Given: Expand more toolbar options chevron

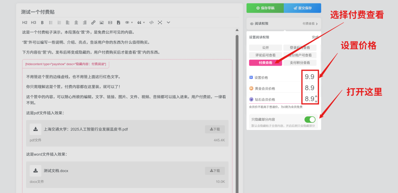Looking at the screenshot, I should [x=168, y=23].
